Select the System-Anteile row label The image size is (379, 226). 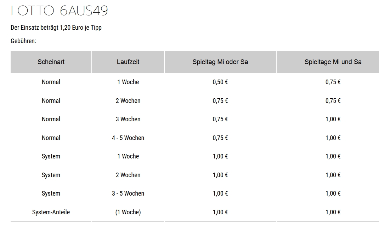click(x=51, y=212)
